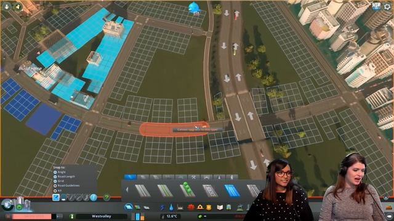Viewport: 394px width, 221px height.
Task: Open the Parks and decoration menu icon
Action: click(x=240, y=207)
